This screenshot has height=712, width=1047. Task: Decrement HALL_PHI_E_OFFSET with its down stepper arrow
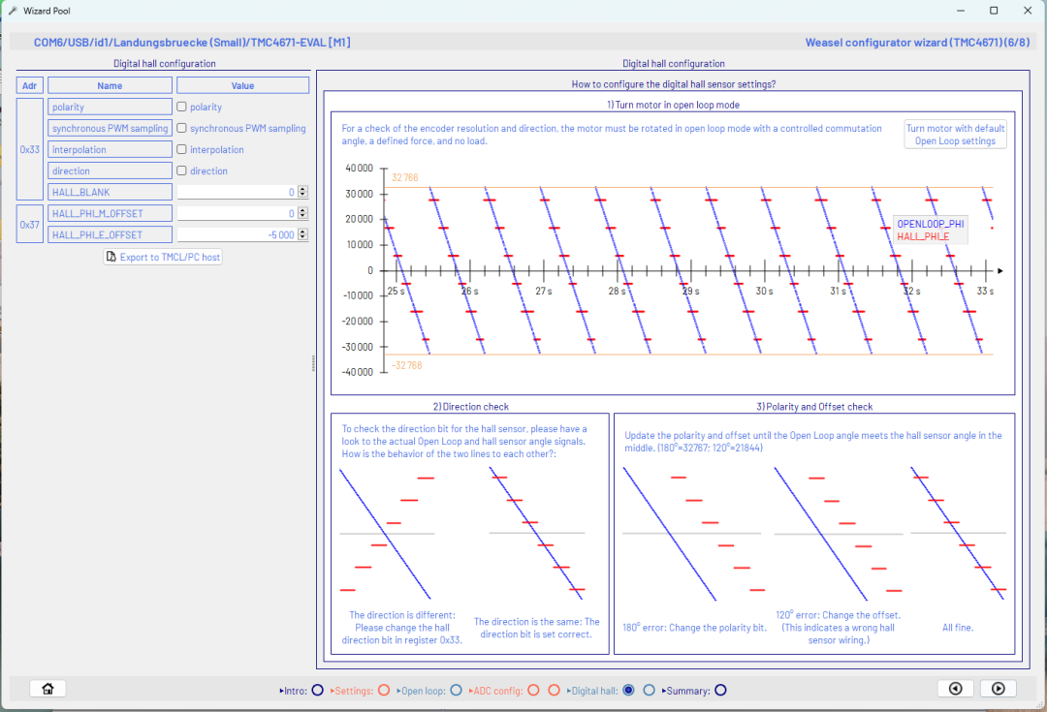coord(303,237)
